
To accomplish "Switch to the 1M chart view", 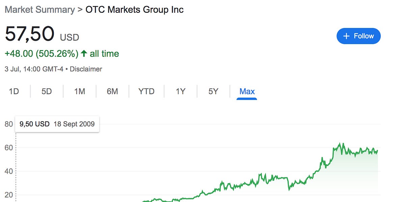I will pos(79,91).
